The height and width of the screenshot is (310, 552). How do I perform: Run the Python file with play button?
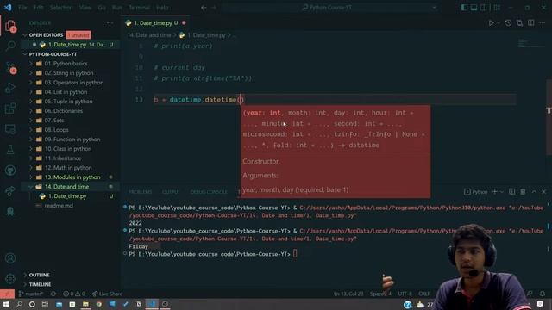[x=491, y=23]
